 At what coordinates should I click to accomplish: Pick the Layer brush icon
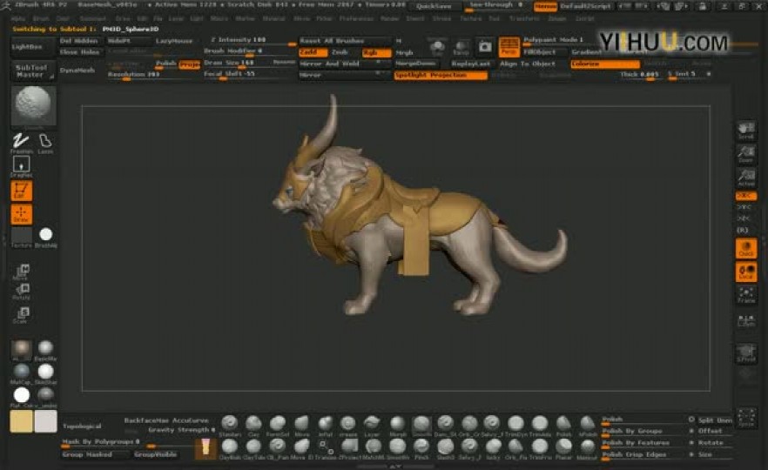[373, 425]
